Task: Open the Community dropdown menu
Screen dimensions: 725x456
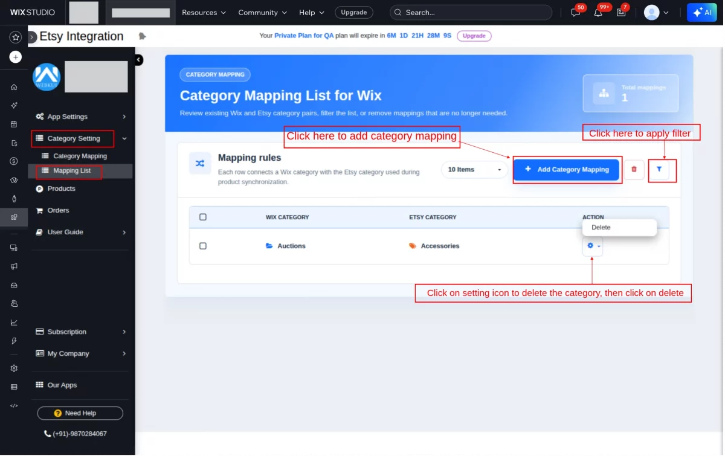Action: click(x=262, y=12)
